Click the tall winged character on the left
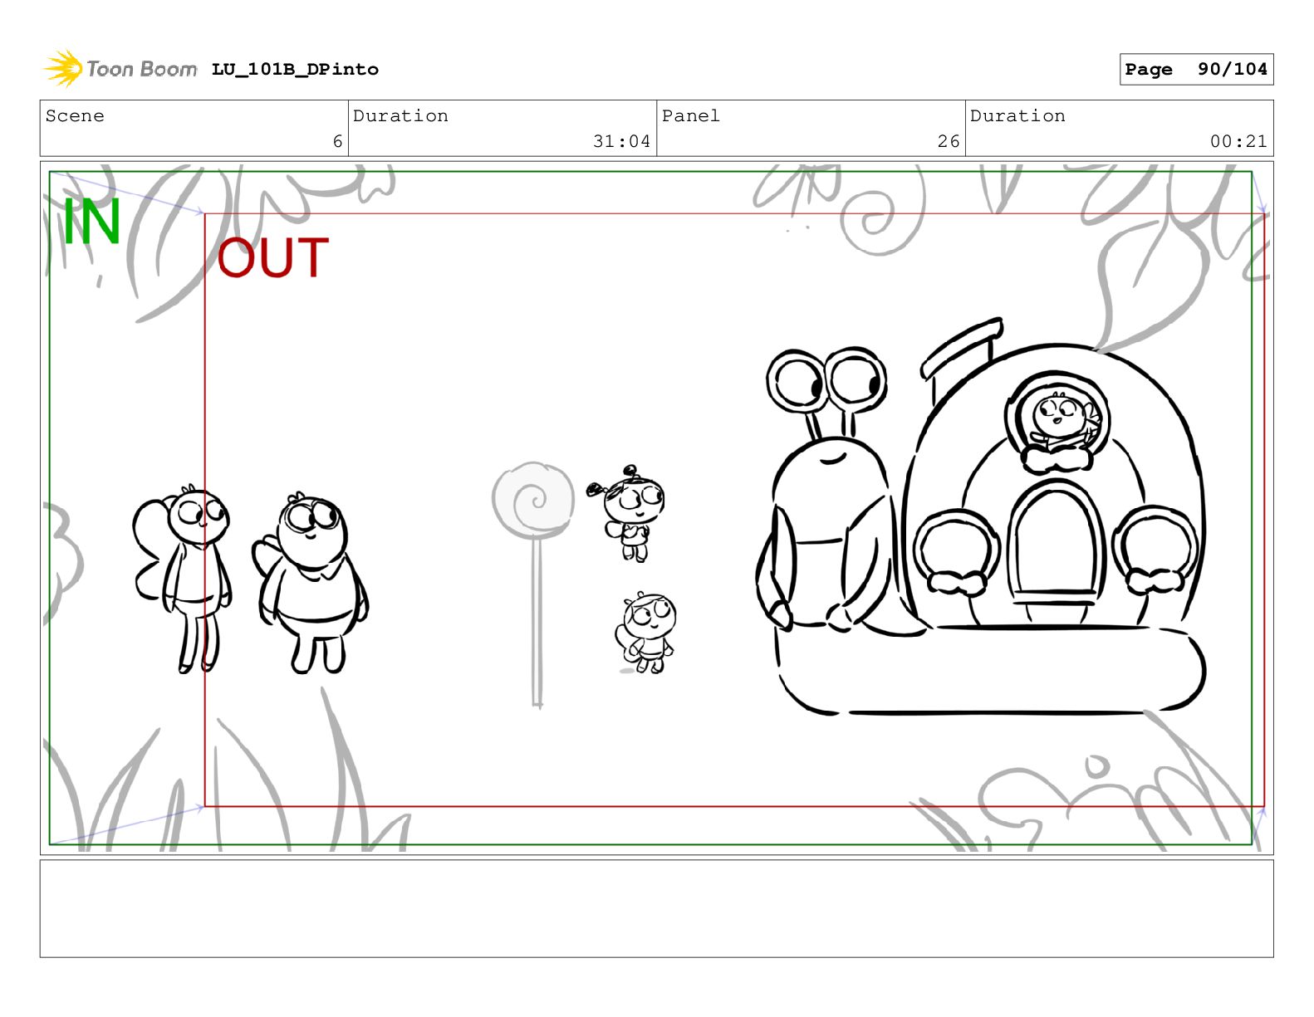The height and width of the screenshot is (1017, 1314). [x=184, y=579]
